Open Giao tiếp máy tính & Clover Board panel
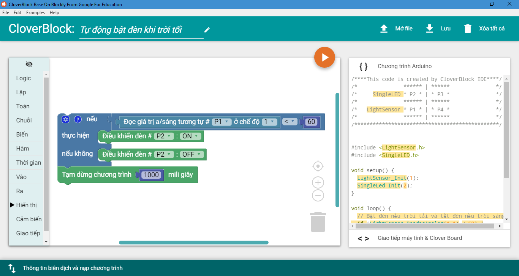 tap(429, 238)
